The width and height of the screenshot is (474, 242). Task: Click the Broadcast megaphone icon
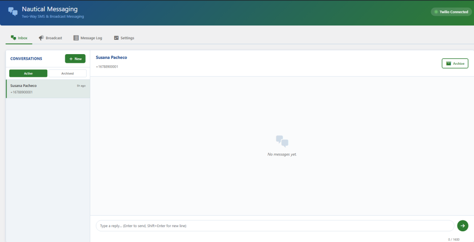click(41, 38)
